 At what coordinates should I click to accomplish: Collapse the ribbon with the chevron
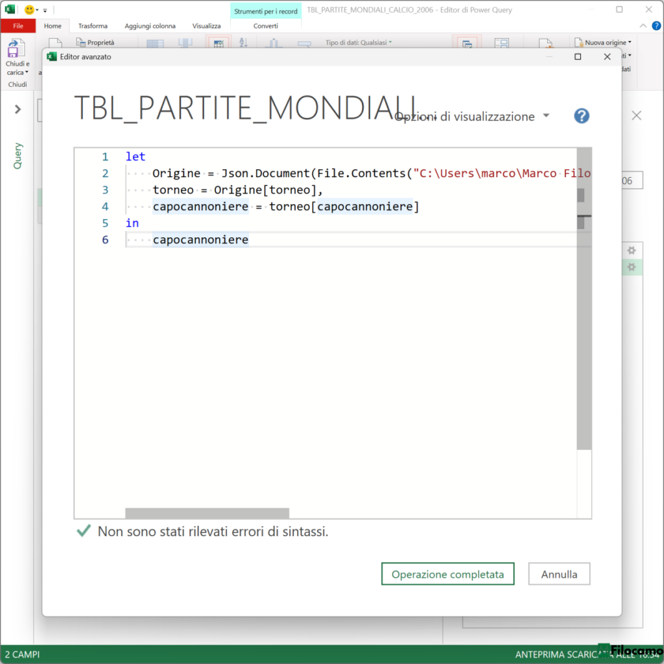pos(643,26)
